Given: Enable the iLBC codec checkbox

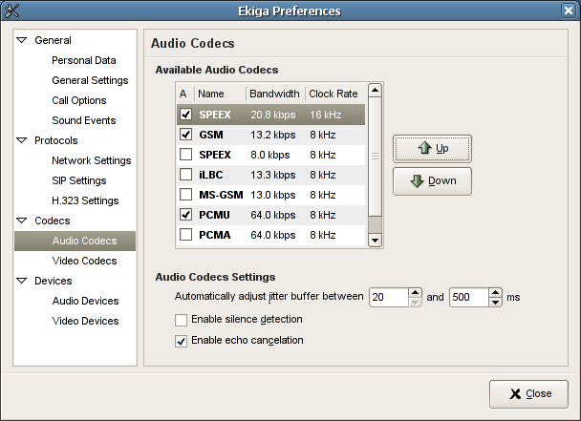Looking at the screenshot, I should pos(185,175).
